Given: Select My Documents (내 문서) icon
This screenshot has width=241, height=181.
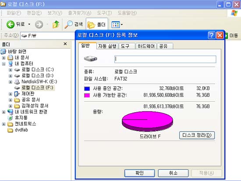Looking at the screenshot, I should tap(11, 58).
